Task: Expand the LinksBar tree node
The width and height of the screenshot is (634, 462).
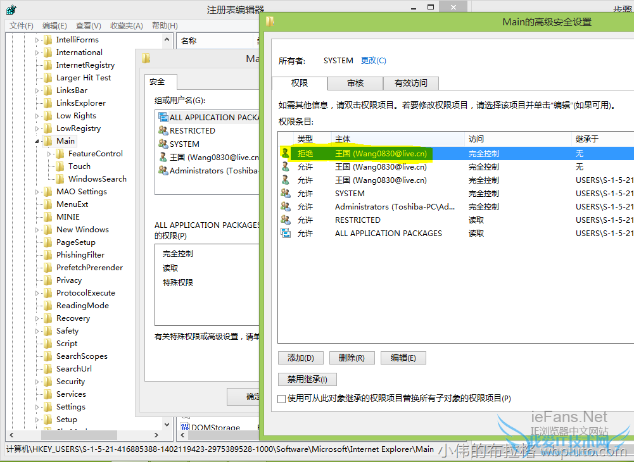Action: 37,91
